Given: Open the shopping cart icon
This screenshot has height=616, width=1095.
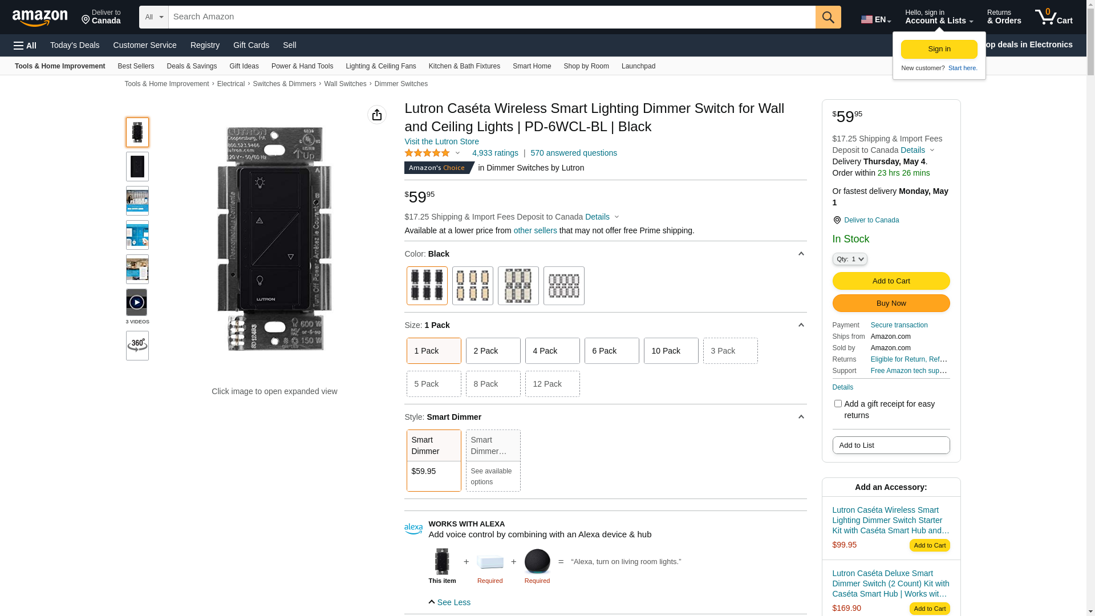Looking at the screenshot, I should pyautogui.click(x=1053, y=17).
